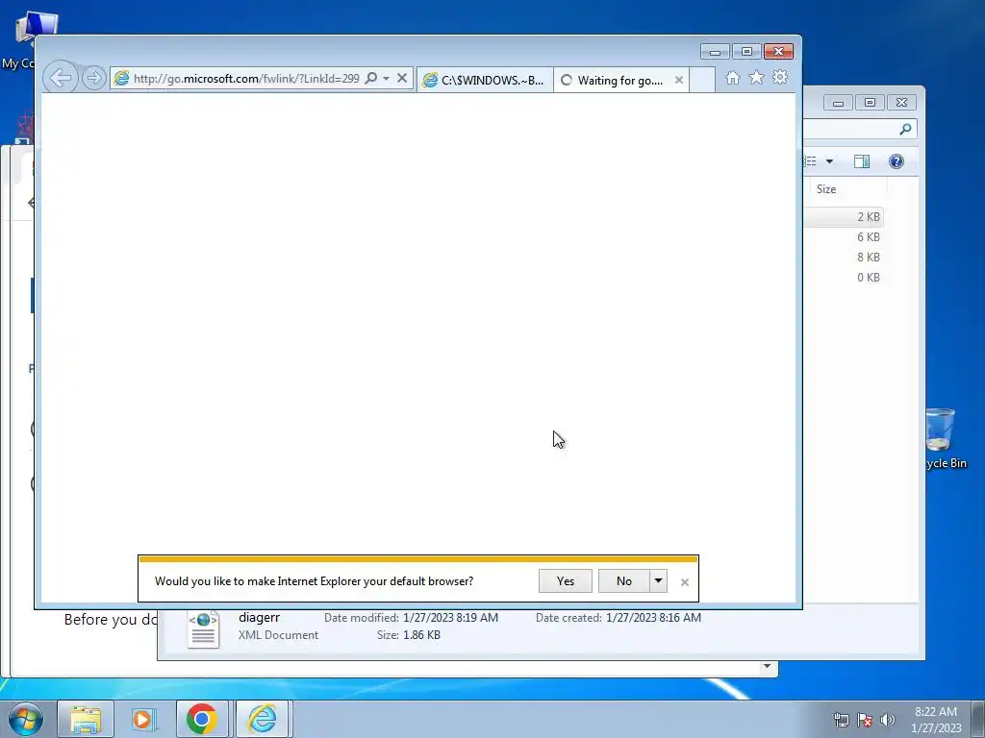
Task: Select the 0 KB file row
Action: [x=844, y=278]
